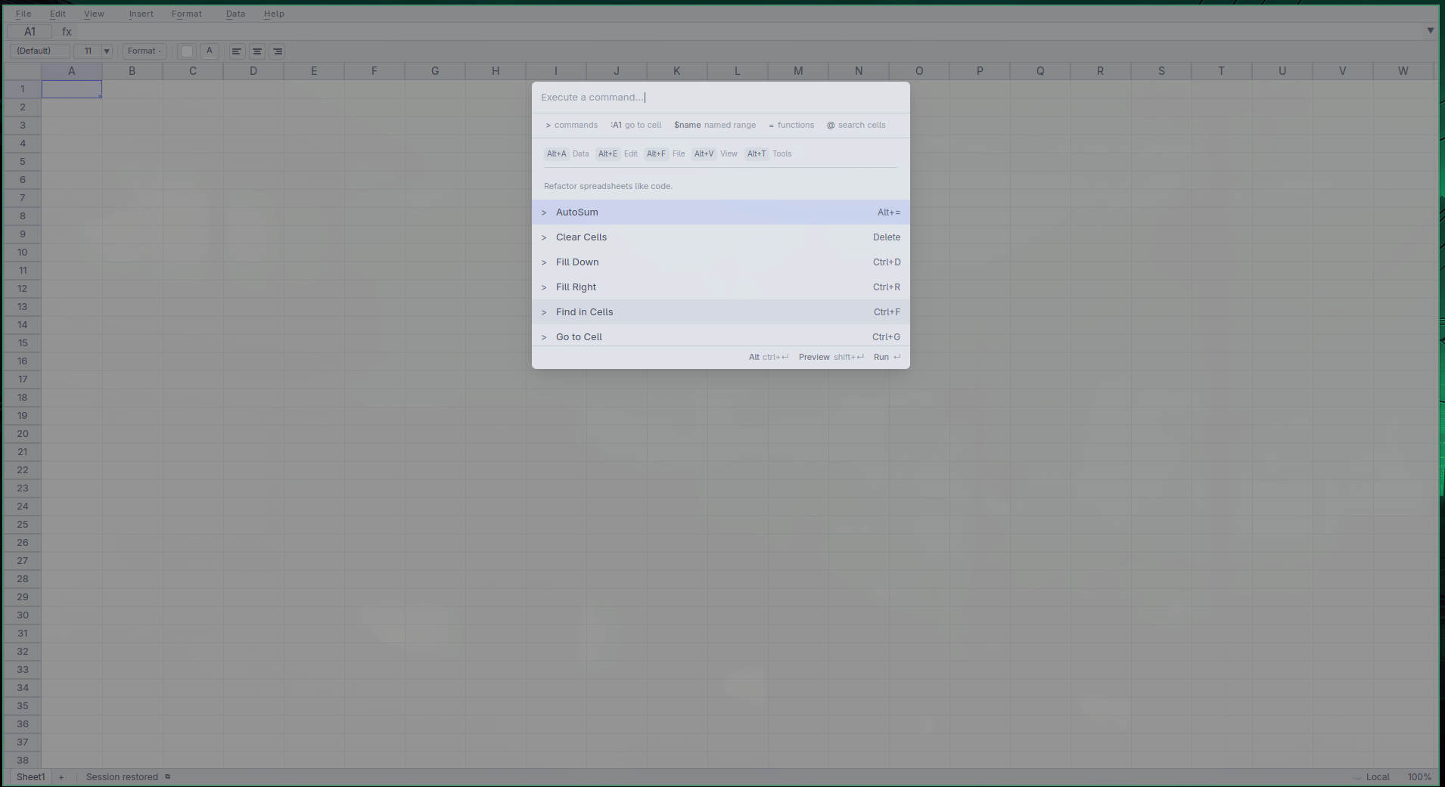Add a new sheet with plus icon
The image size is (1445, 787).
tap(61, 777)
